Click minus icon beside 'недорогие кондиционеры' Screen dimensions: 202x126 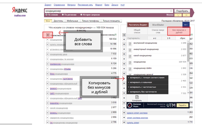click(47, 118)
